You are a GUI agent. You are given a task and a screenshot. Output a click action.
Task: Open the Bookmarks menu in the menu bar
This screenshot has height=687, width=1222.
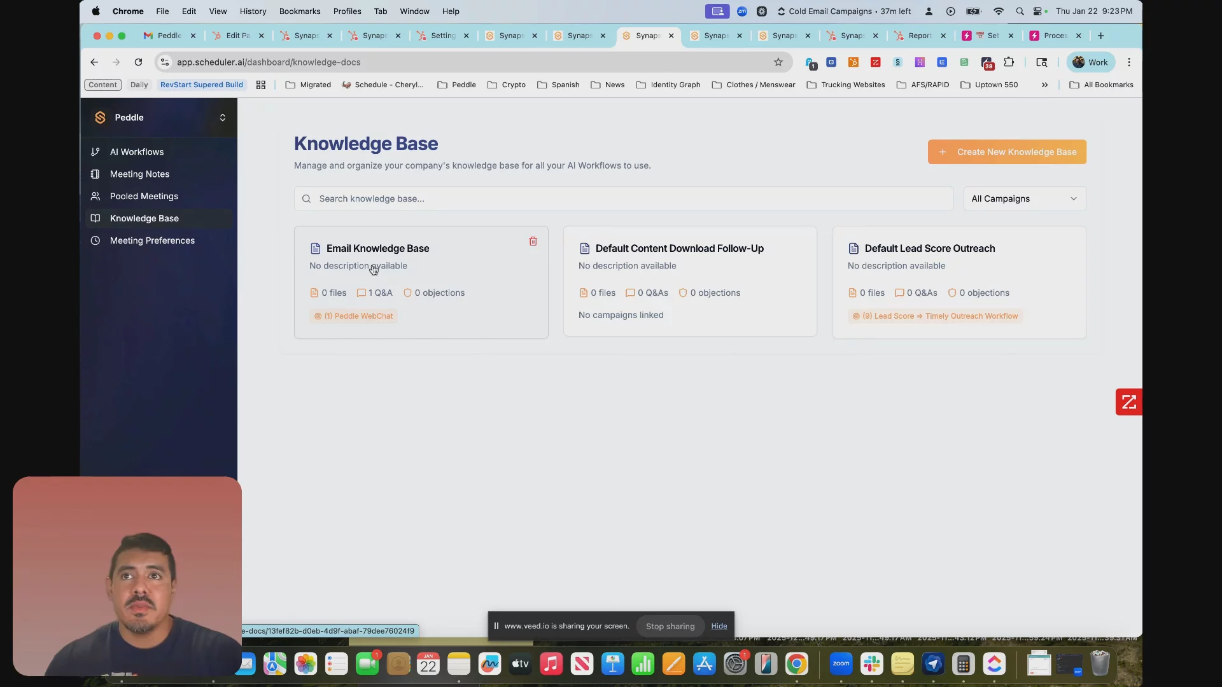[x=299, y=11]
